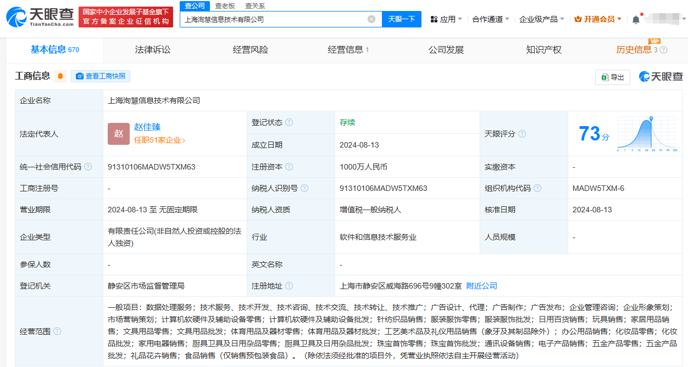688x367 pixels.
Task: Click the registration authority 静安区市场监督管理局
Action: pyautogui.click(x=146, y=286)
